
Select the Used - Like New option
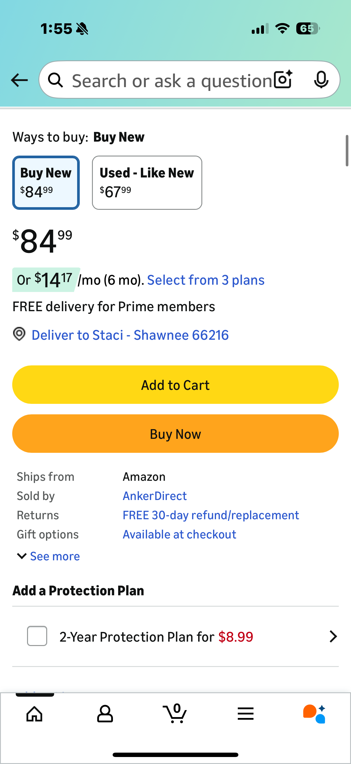[x=147, y=183]
